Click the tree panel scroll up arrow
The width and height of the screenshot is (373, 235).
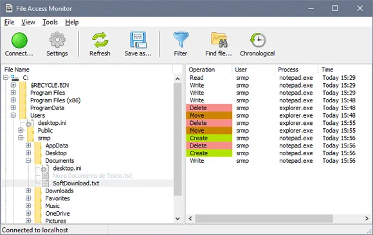[177, 79]
